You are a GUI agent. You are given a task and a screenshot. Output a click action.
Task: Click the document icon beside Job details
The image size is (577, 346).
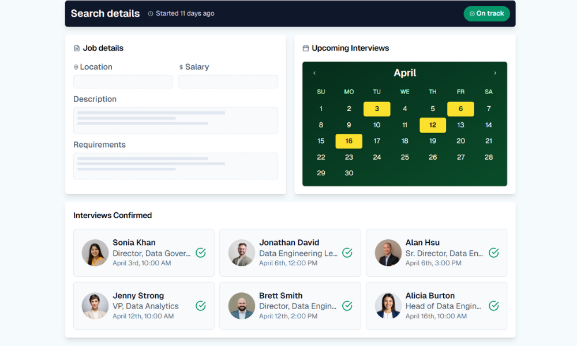point(77,48)
